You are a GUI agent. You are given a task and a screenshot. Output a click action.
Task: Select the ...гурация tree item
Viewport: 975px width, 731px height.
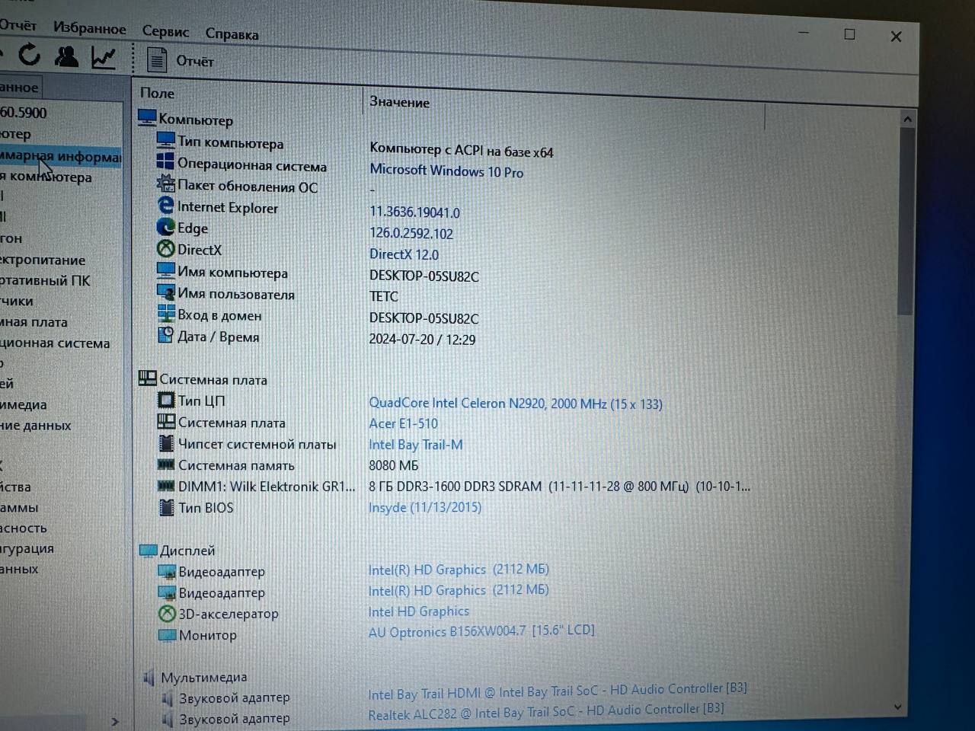point(27,548)
